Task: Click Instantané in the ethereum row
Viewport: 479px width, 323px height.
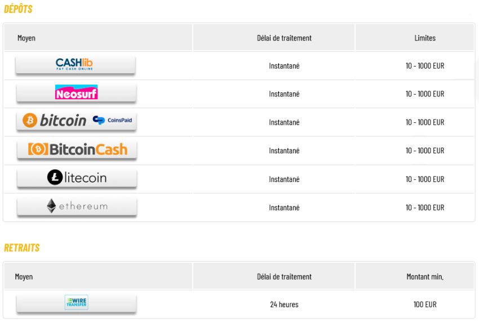Action: pyautogui.click(x=284, y=207)
